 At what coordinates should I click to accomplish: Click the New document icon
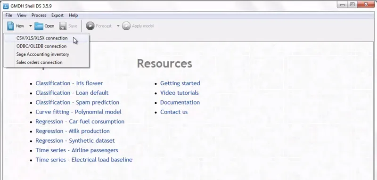10,26
